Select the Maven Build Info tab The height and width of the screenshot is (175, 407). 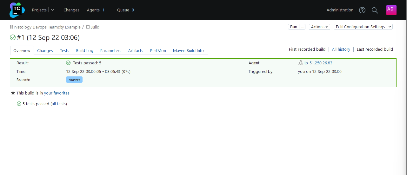[x=188, y=50]
